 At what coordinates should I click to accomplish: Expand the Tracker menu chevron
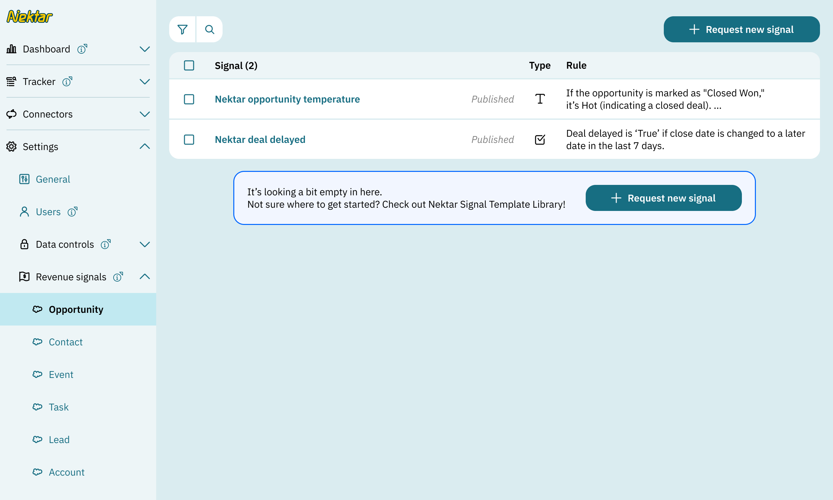[144, 81]
